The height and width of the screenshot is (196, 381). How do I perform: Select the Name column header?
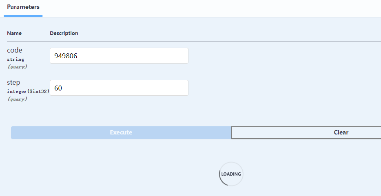point(14,33)
